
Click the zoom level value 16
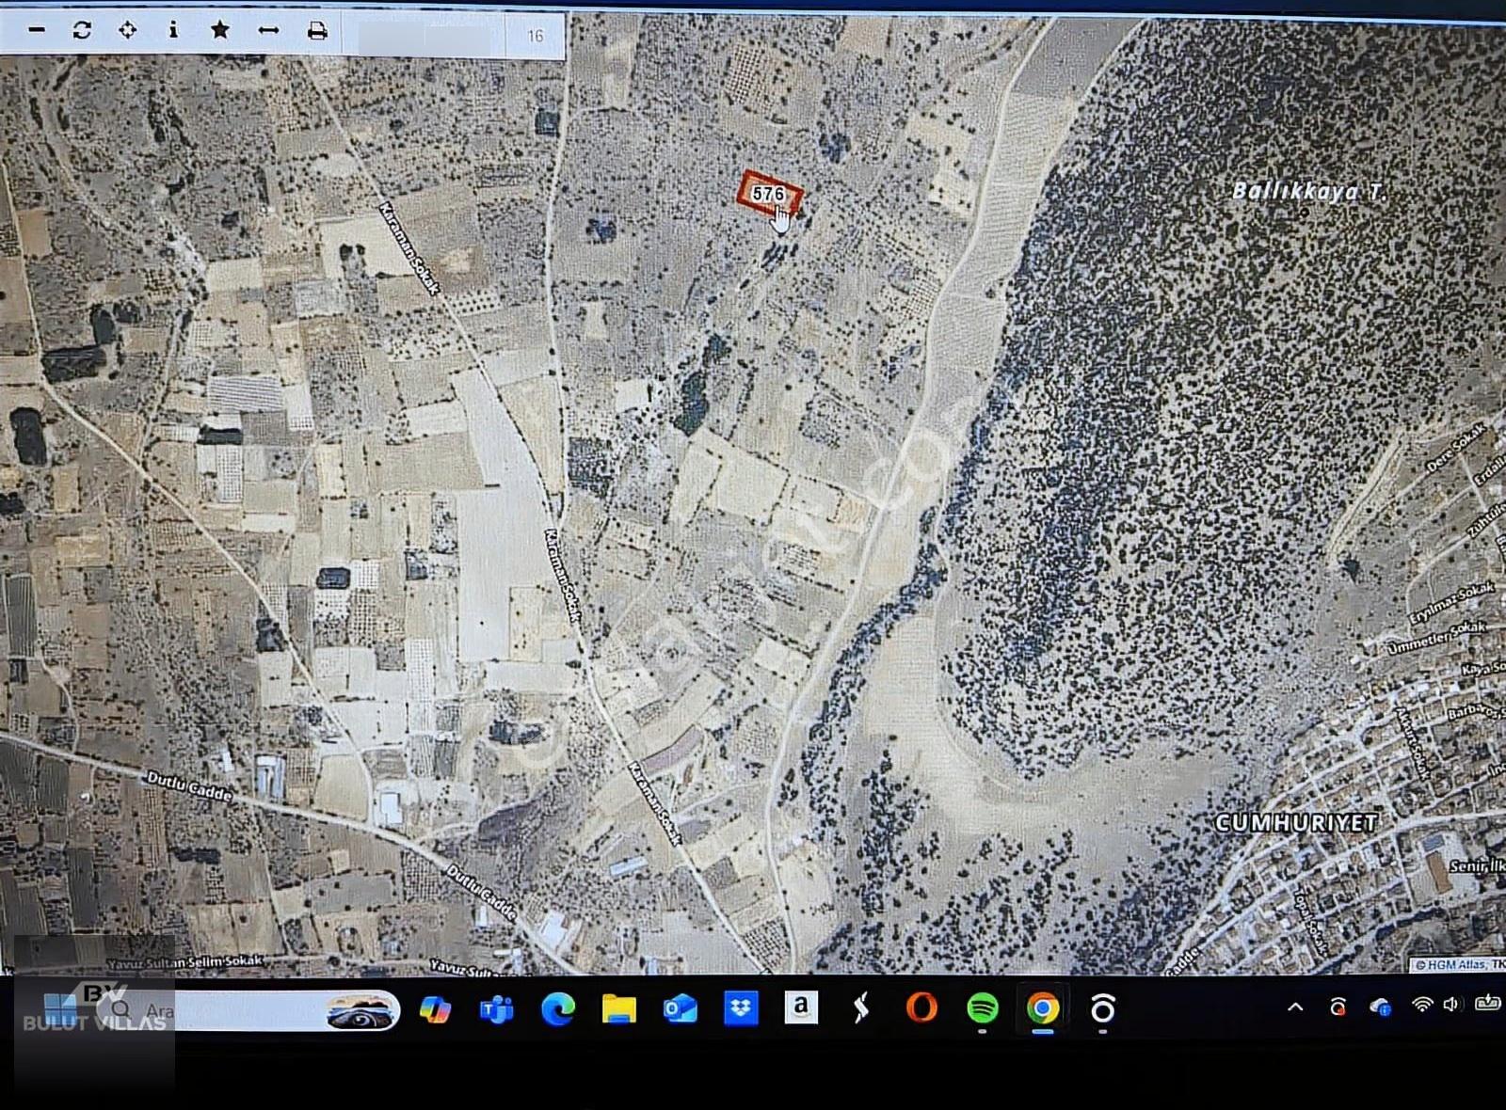click(x=536, y=36)
